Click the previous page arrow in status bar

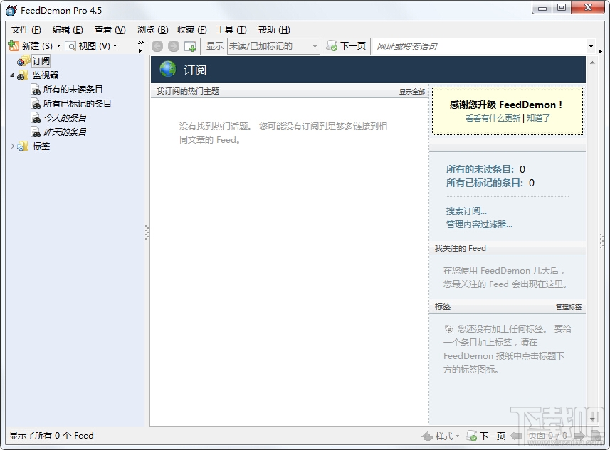click(x=516, y=436)
